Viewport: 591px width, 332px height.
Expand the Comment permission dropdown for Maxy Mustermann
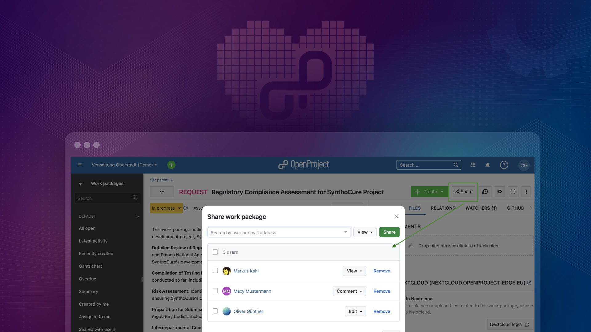(x=349, y=291)
